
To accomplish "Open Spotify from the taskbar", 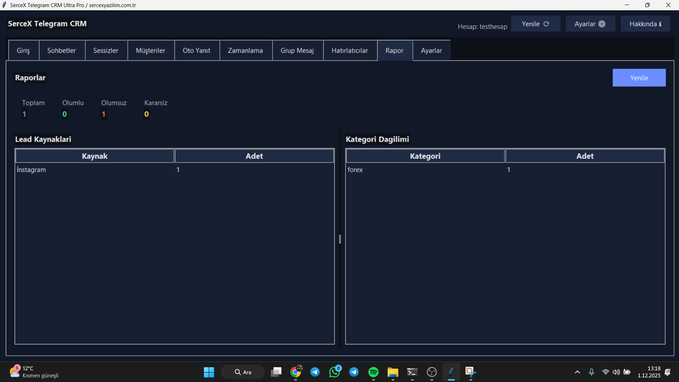I will 373,372.
